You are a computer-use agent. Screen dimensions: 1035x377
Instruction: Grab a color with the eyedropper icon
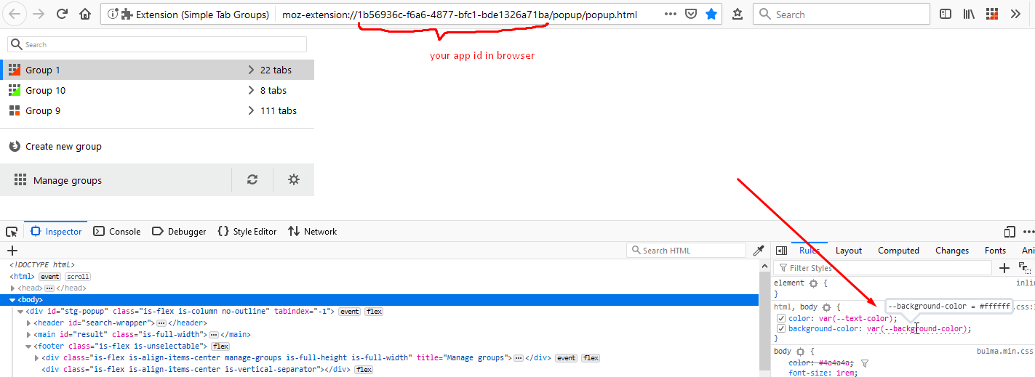[x=759, y=251]
